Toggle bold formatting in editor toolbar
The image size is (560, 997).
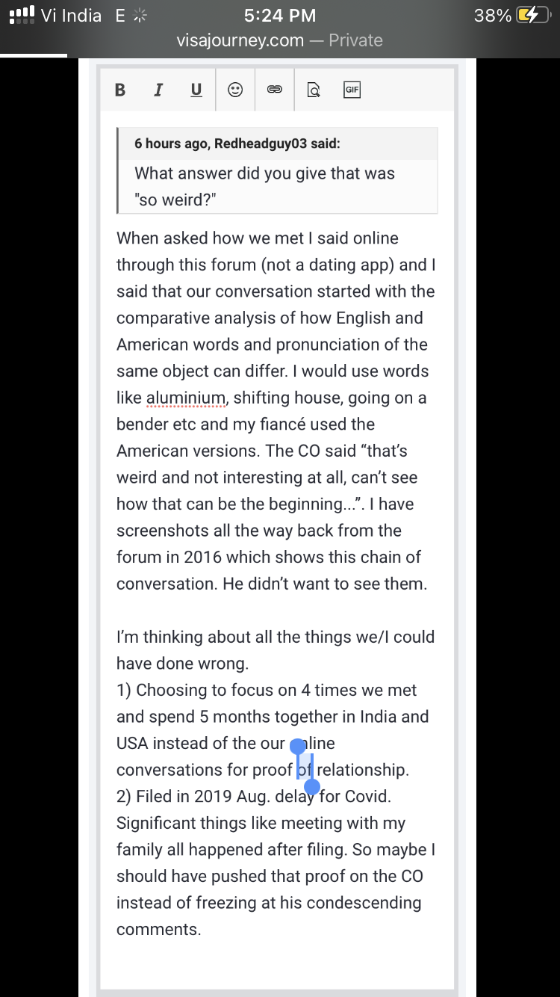120,90
